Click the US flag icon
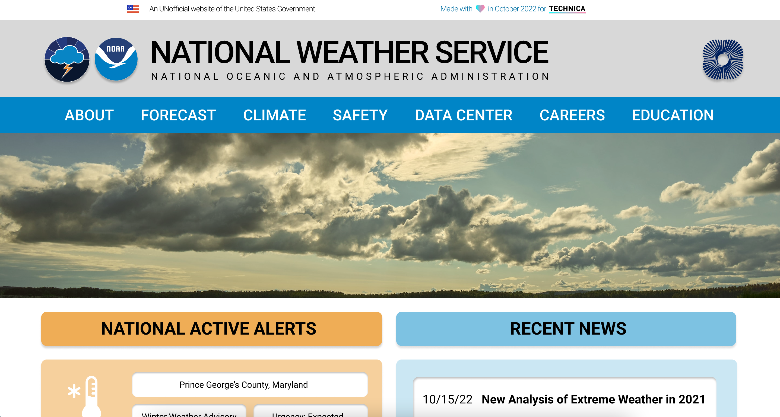The height and width of the screenshot is (417, 780). pyautogui.click(x=133, y=9)
